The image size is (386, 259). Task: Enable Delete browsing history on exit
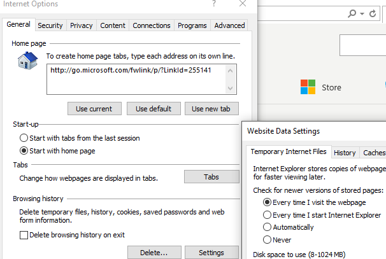pos(72,235)
